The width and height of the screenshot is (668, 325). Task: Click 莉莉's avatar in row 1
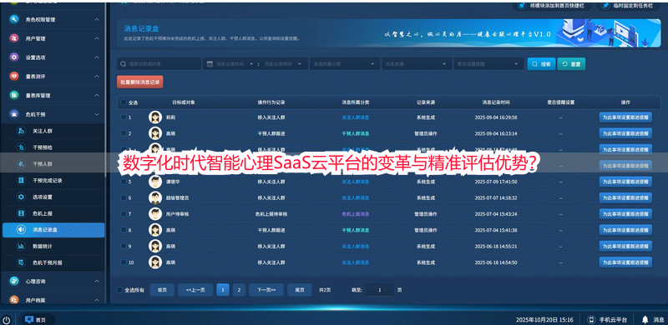pos(155,117)
